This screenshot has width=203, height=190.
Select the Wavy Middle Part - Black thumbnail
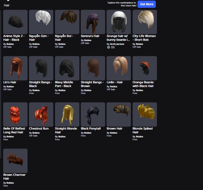point(67,68)
